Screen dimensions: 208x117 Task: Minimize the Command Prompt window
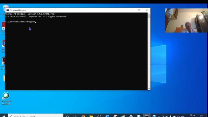coord(132,10)
